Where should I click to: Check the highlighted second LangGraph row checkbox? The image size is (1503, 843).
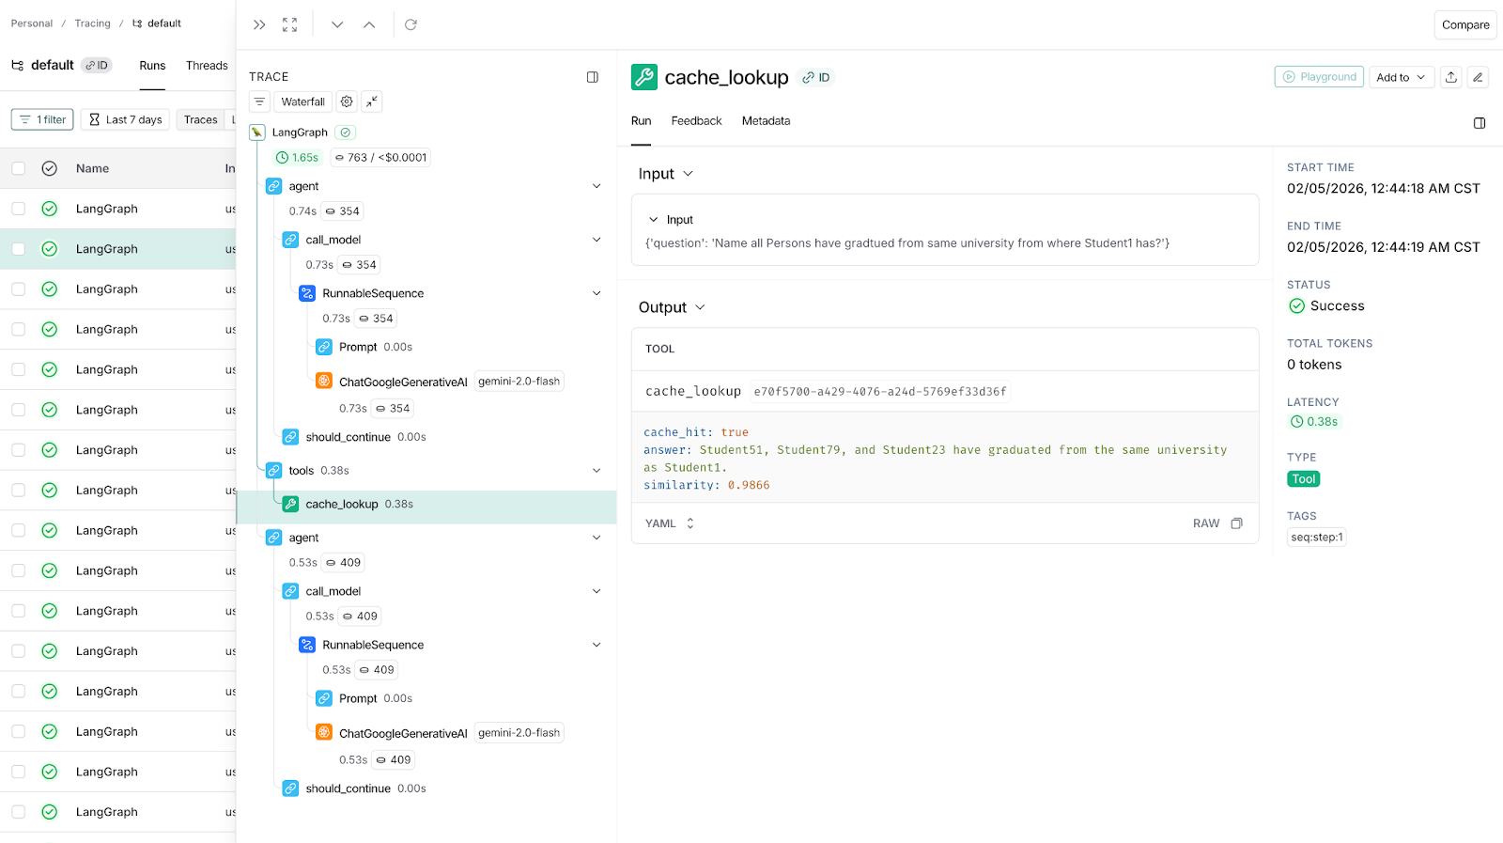pyautogui.click(x=19, y=249)
